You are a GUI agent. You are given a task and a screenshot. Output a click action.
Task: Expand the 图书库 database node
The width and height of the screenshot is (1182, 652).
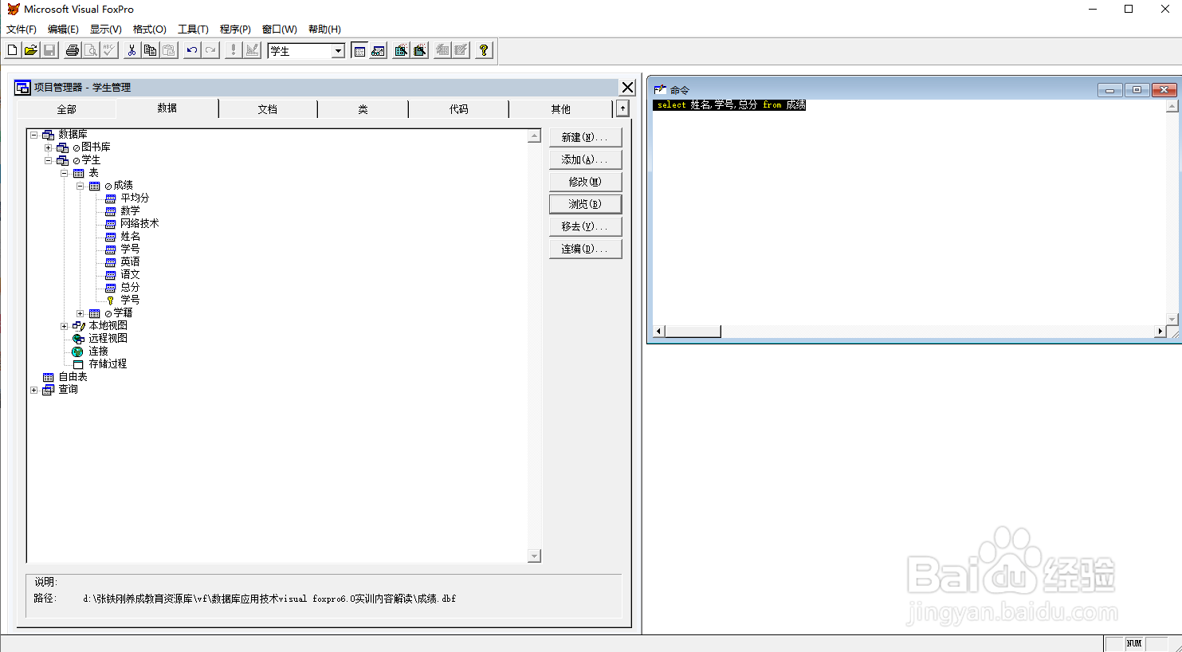(48, 147)
